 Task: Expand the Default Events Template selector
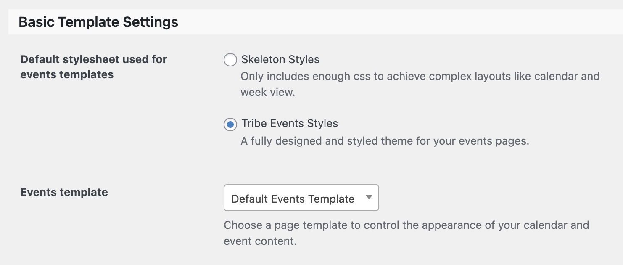(301, 198)
